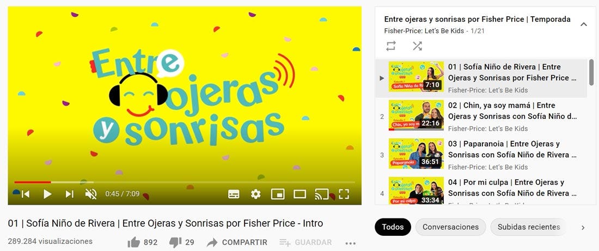Click the COMPARTIR share button

237,242
